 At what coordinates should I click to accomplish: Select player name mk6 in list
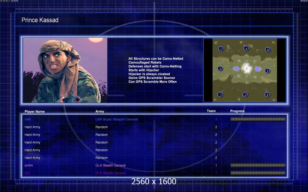pos(28,119)
